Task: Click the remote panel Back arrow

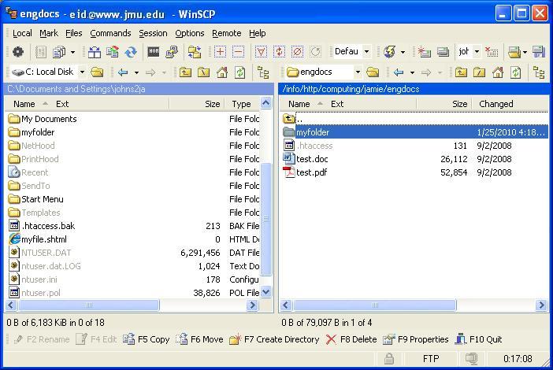Action: 399,72
